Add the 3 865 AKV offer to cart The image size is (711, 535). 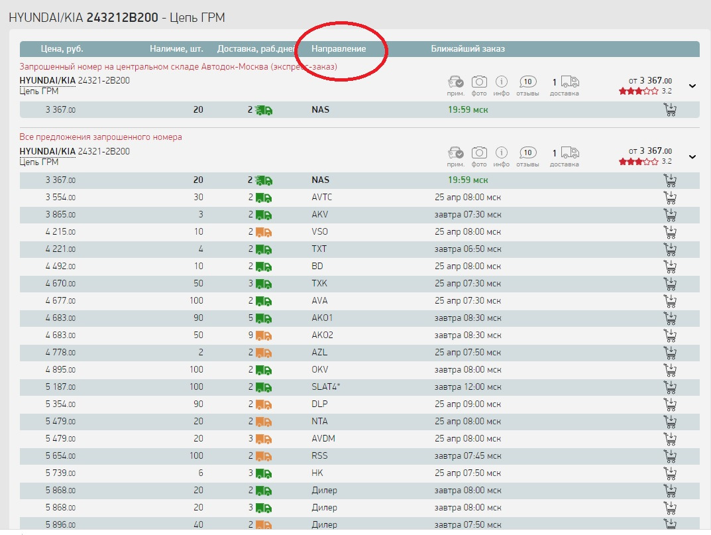point(670,215)
